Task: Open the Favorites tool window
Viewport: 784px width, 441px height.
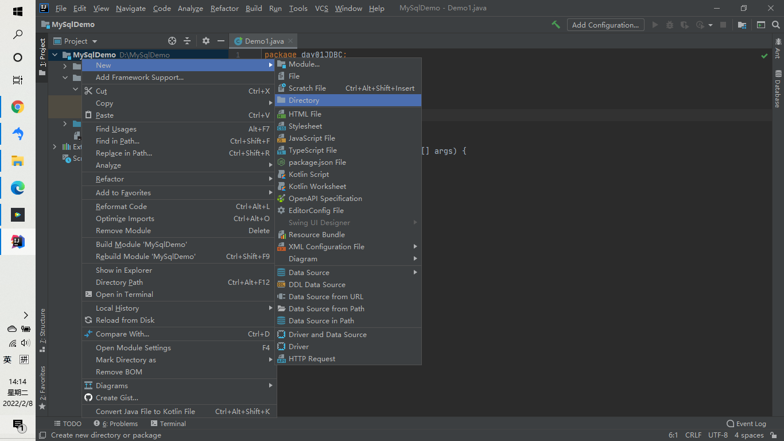Action: point(42,388)
